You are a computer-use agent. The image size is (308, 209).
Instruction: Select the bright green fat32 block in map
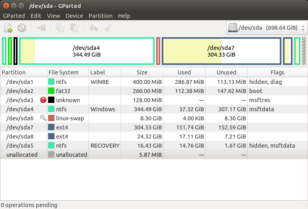10,51
